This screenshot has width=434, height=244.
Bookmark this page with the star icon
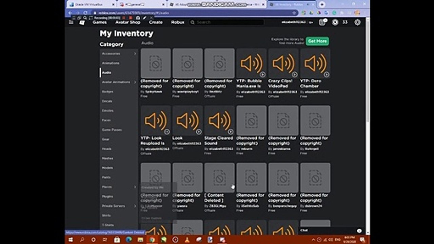click(294, 13)
